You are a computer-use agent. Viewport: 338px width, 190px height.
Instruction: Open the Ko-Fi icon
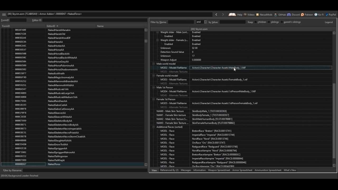(316, 15)
